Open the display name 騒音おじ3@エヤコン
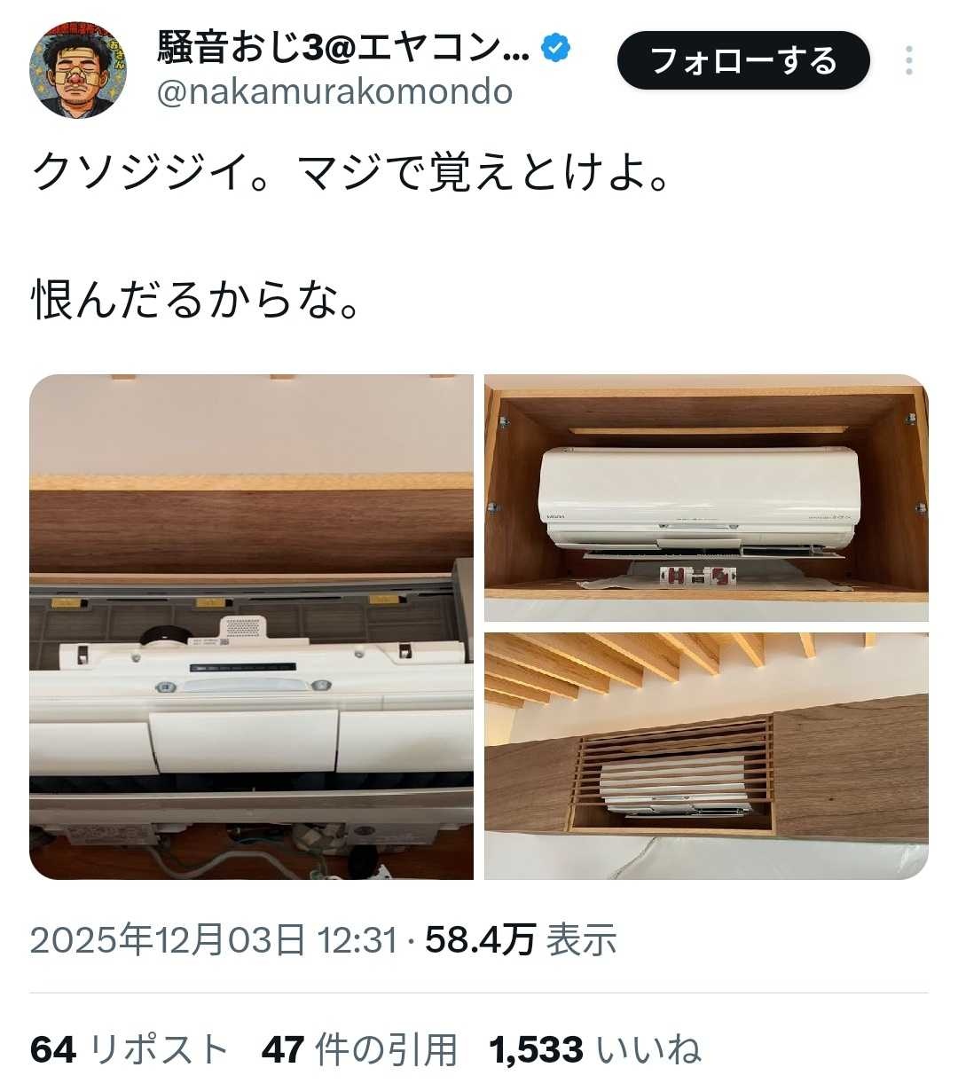The image size is (958, 1091). [343, 48]
